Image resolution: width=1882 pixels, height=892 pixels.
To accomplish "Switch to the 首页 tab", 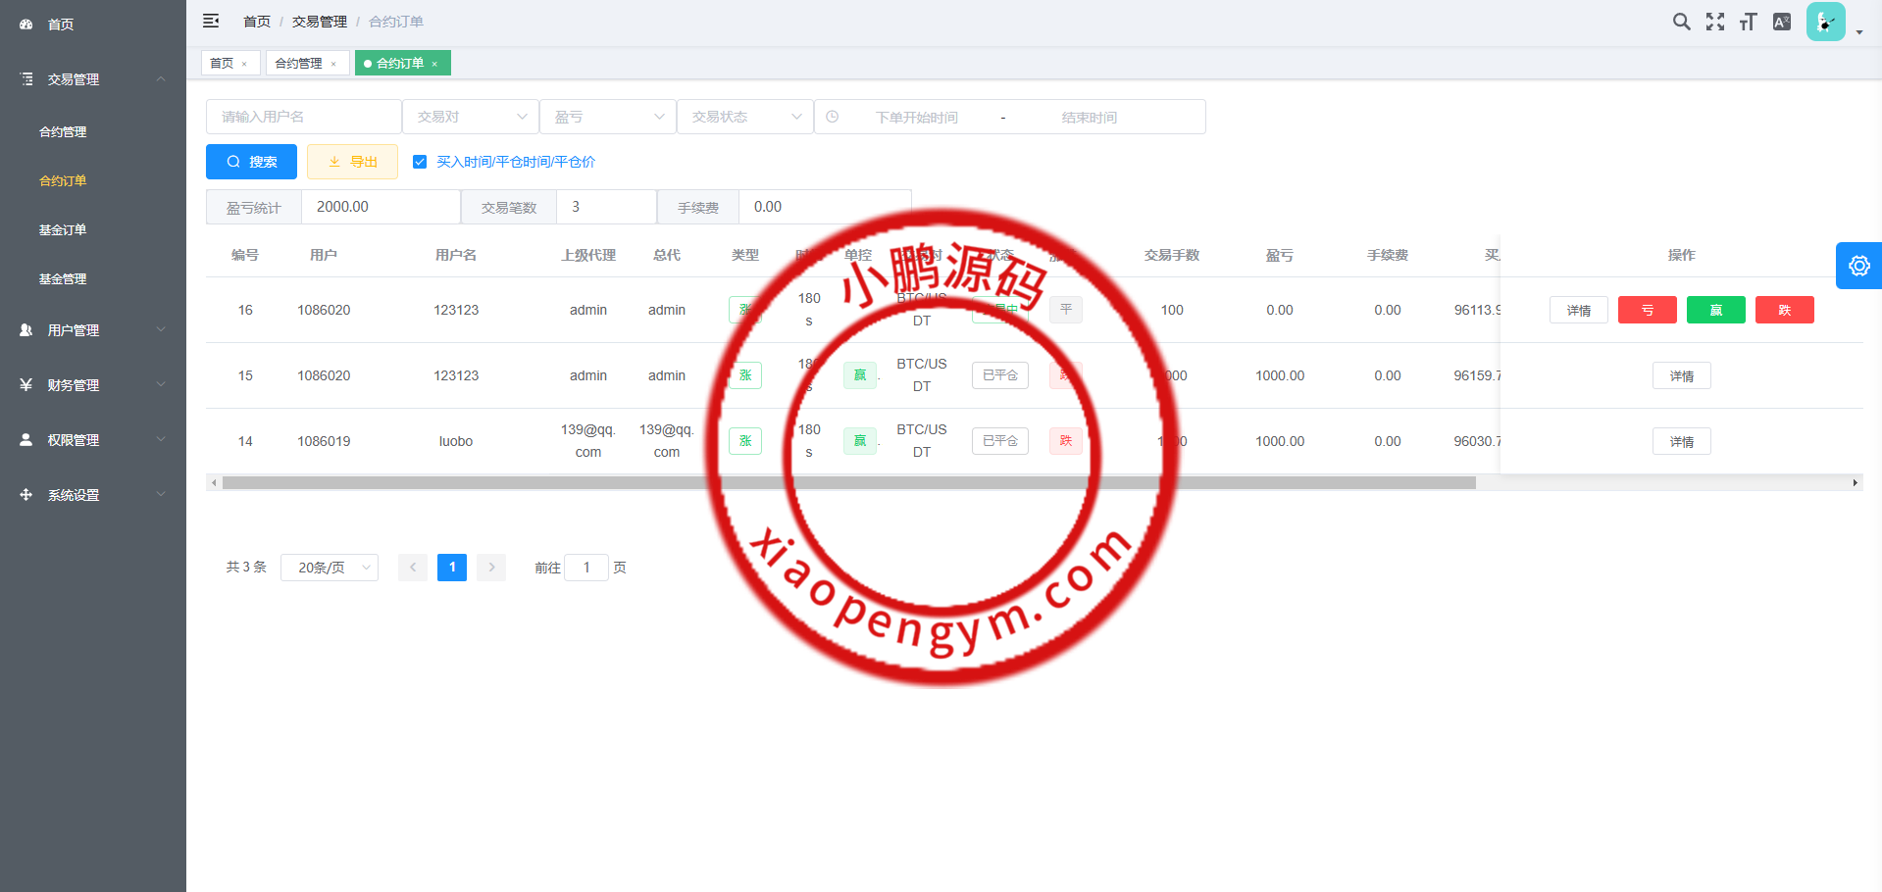I will click(222, 63).
